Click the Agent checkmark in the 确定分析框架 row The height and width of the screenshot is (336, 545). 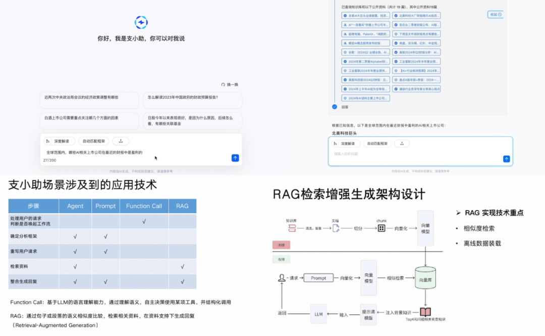(x=75, y=236)
